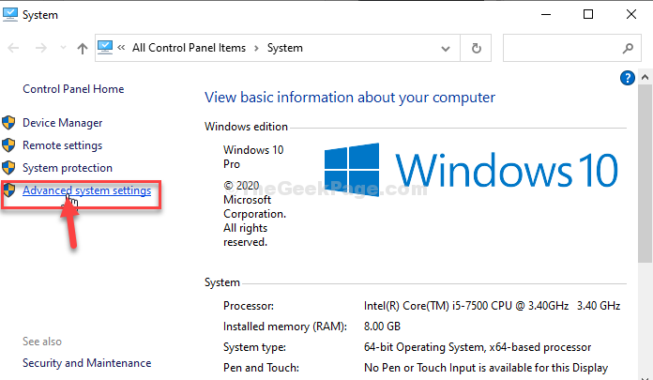Click the shield icon beside Remote settings
Screen dimensions: 653x380
coord(8,145)
